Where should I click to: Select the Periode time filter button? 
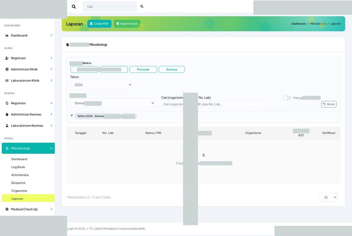pos(143,69)
